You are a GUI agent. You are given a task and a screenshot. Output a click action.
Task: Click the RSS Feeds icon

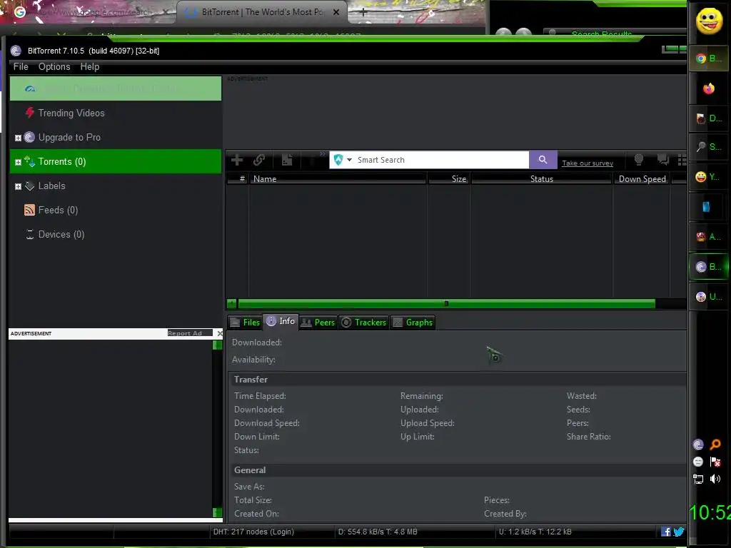pyautogui.click(x=29, y=210)
